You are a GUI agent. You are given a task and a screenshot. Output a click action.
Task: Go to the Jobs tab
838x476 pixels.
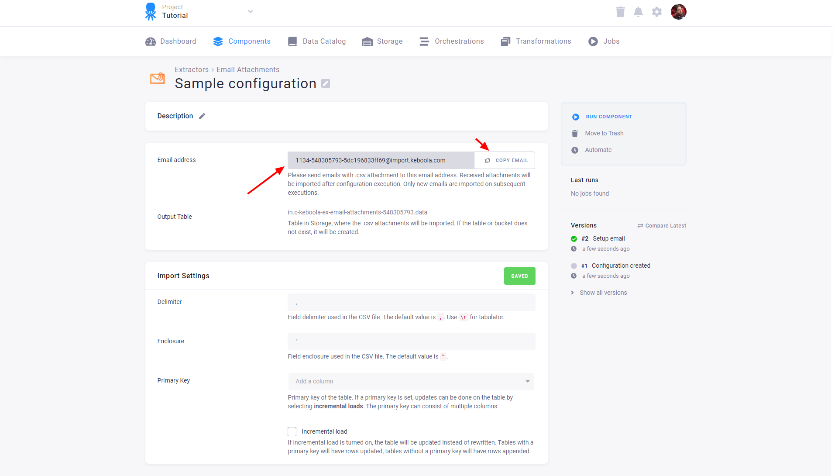[604, 41]
